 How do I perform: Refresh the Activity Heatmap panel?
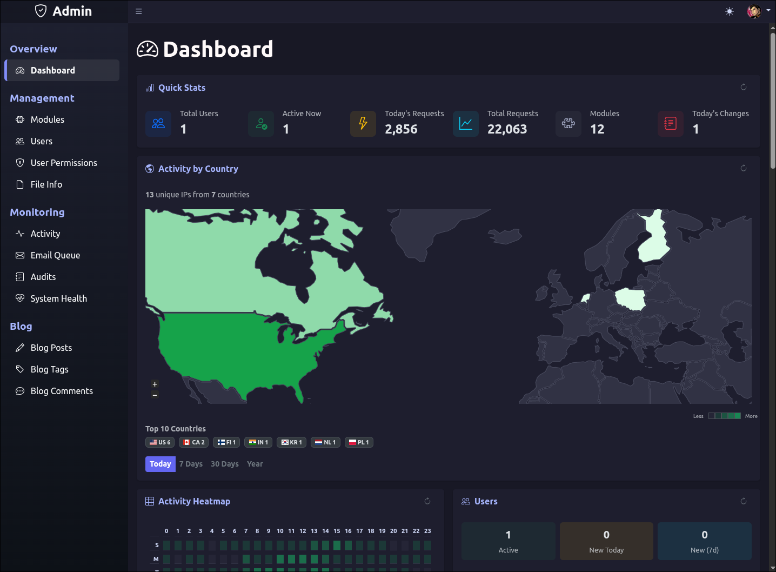coord(427,501)
